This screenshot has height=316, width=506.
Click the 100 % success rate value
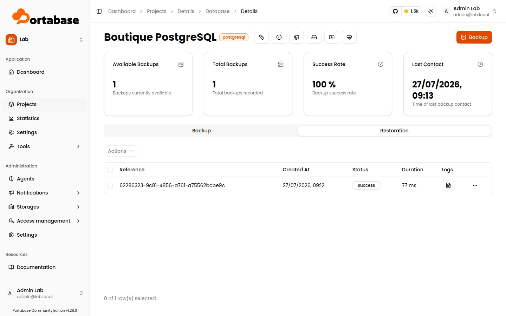[x=324, y=84]
